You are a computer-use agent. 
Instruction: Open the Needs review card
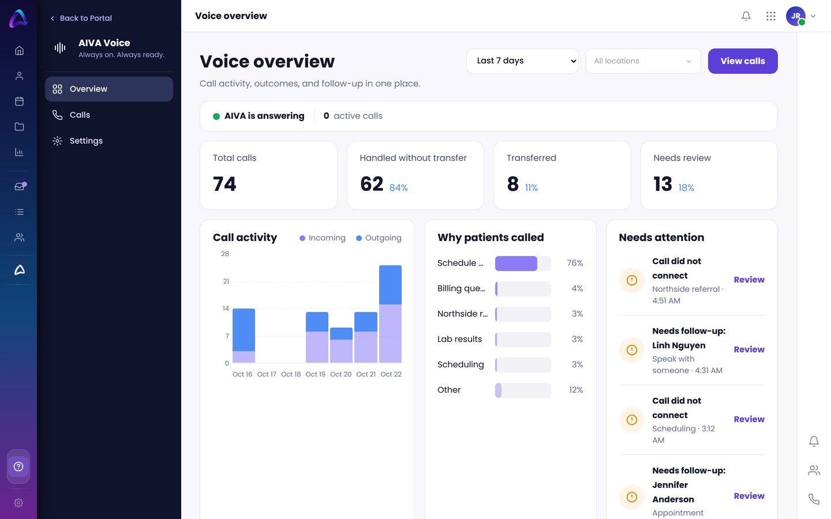coord(709,175)
